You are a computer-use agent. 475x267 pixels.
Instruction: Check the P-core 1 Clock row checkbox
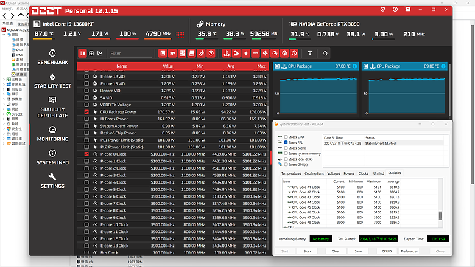pos(86,161)
